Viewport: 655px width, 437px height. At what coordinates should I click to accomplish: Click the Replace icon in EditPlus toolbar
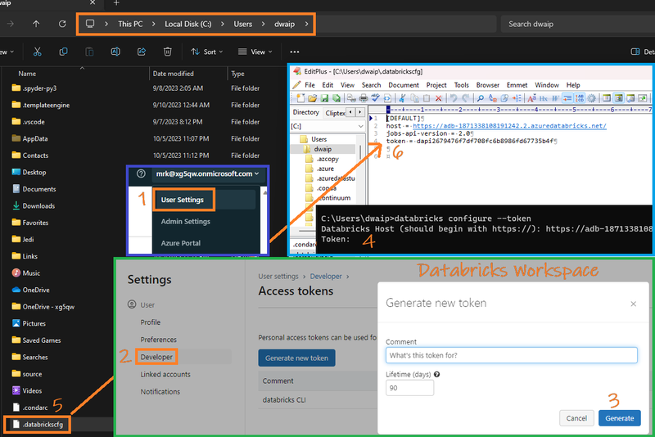493,98
